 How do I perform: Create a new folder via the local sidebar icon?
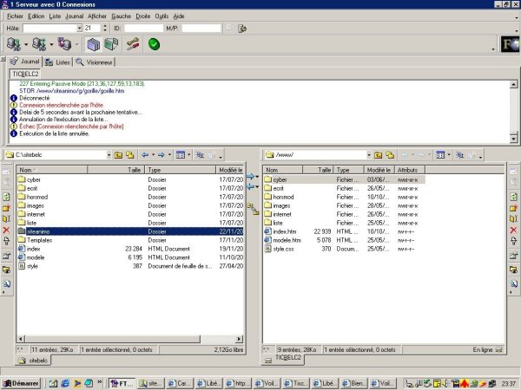6,208
